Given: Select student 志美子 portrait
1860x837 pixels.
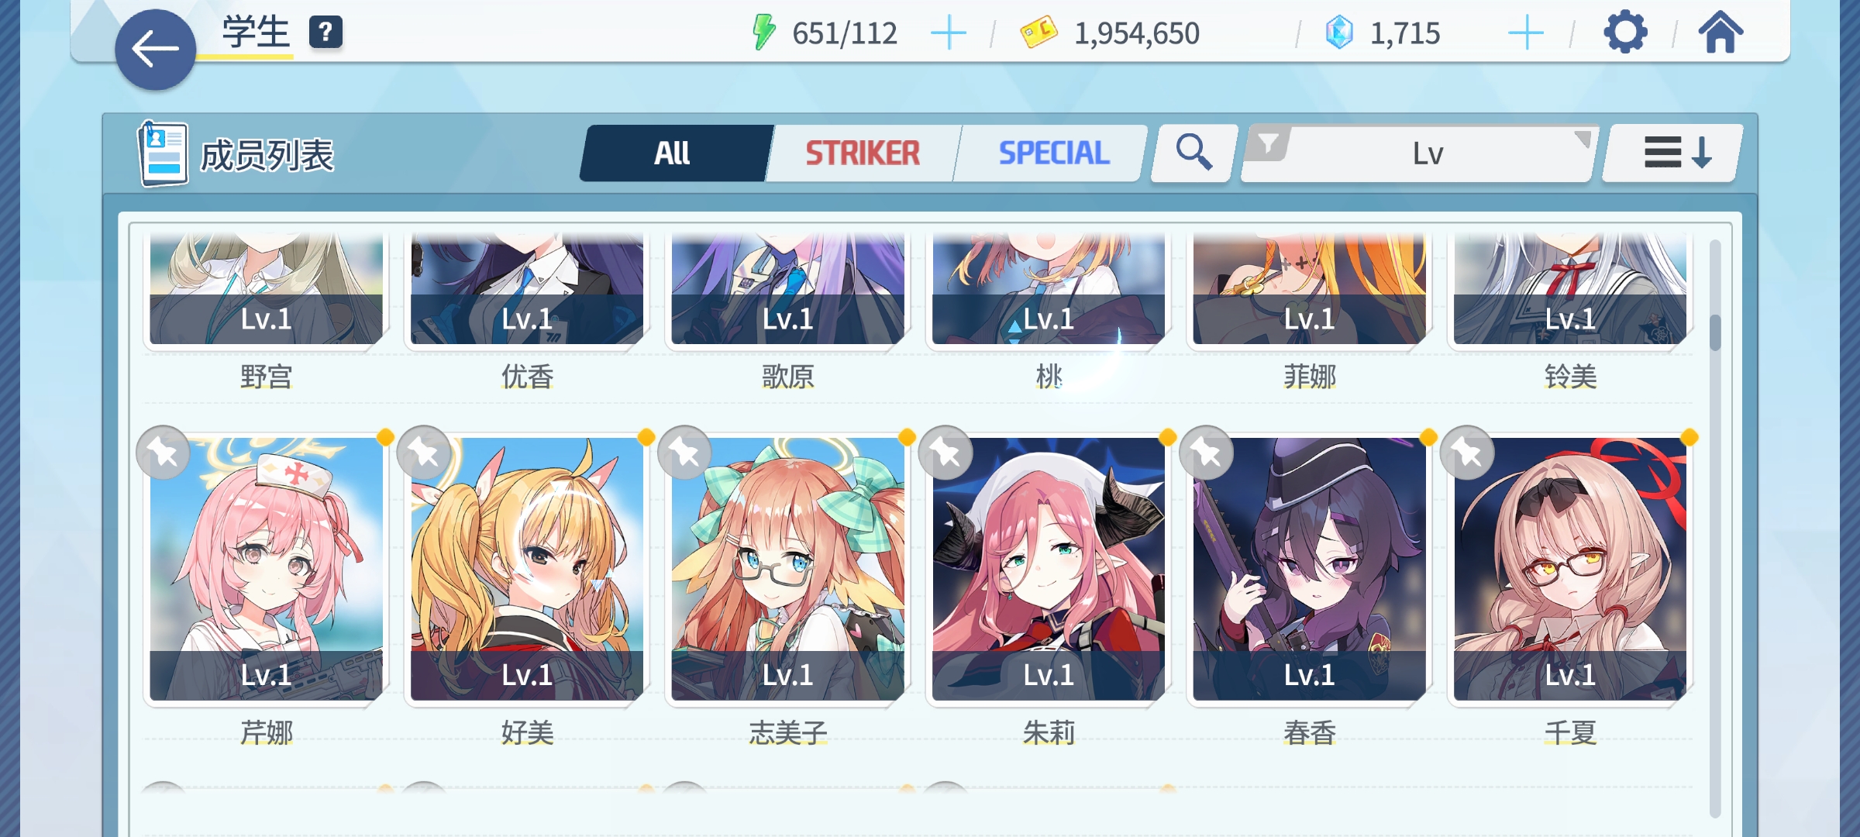Looking at the screenshot, I should [x=787, y=569].
